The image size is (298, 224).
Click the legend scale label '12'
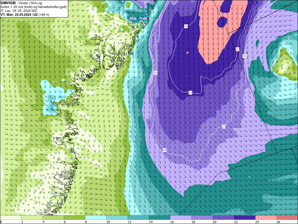click(x=129, y=222)
